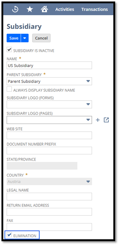
Task: Click the Web Site input field
Action: pyautogui.click(x=49, y=135)
